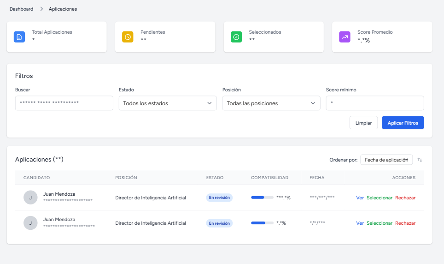Toggle sort direction arrows icon

tap(420, 160)
